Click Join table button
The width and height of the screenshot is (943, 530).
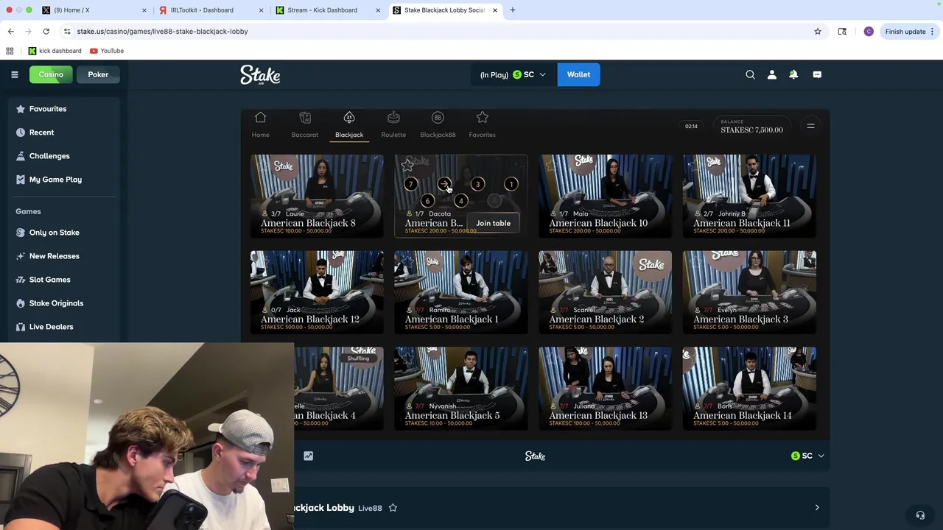tap(493, 223)
